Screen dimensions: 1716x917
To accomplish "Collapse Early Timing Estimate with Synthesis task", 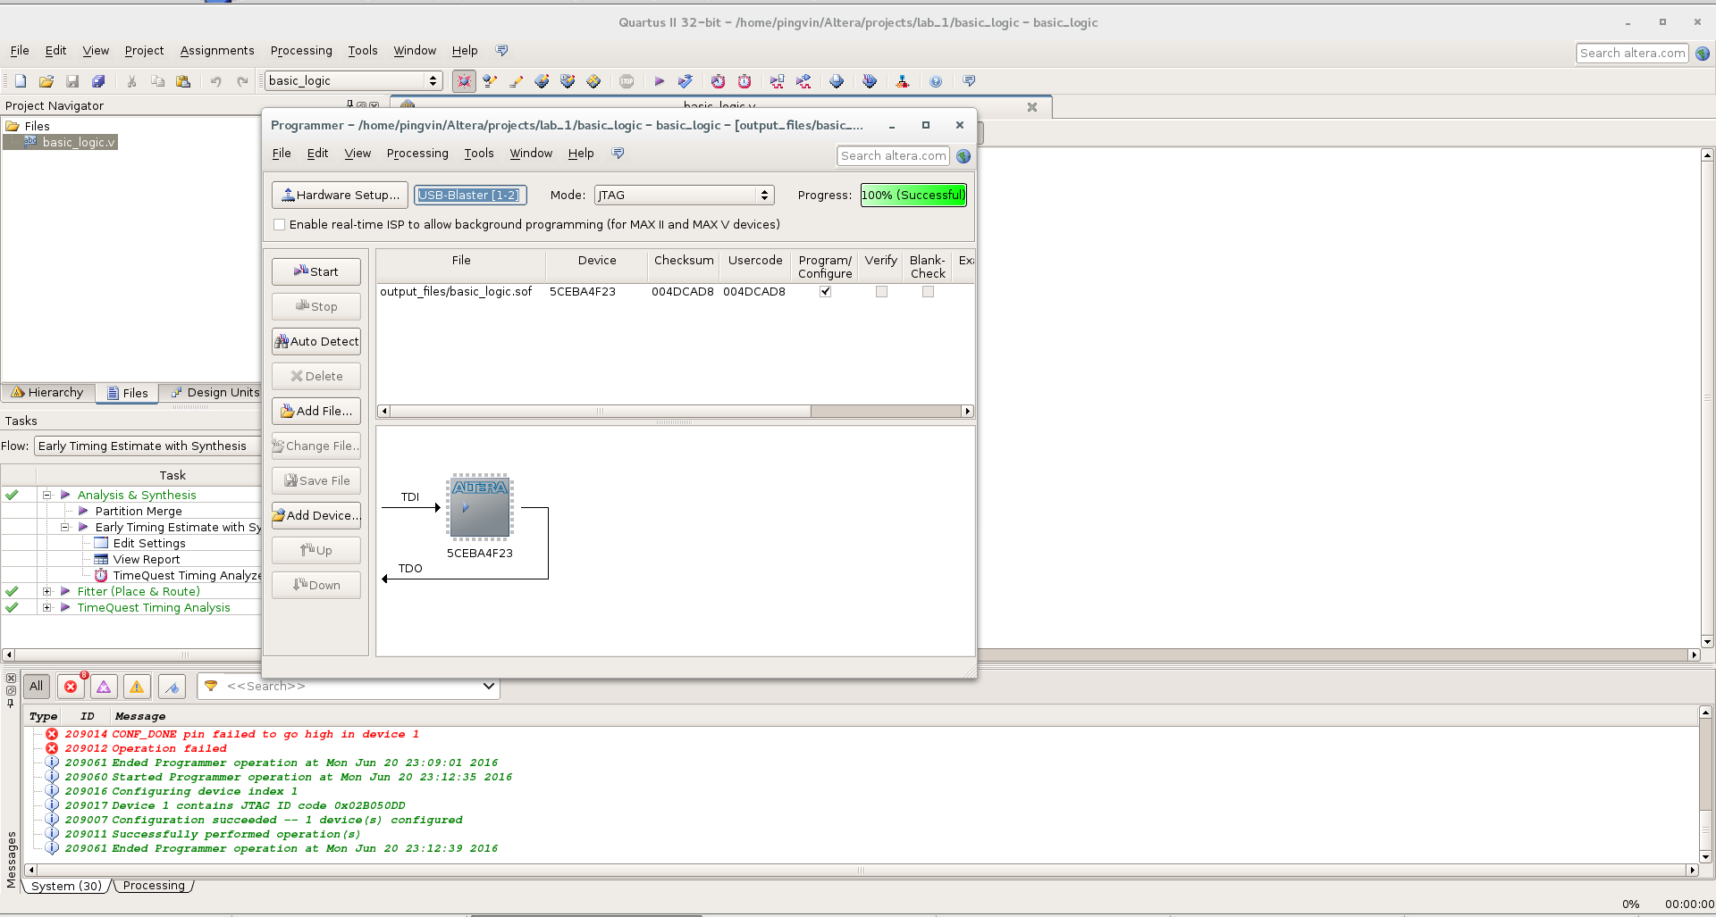I will tap(65, 528).
